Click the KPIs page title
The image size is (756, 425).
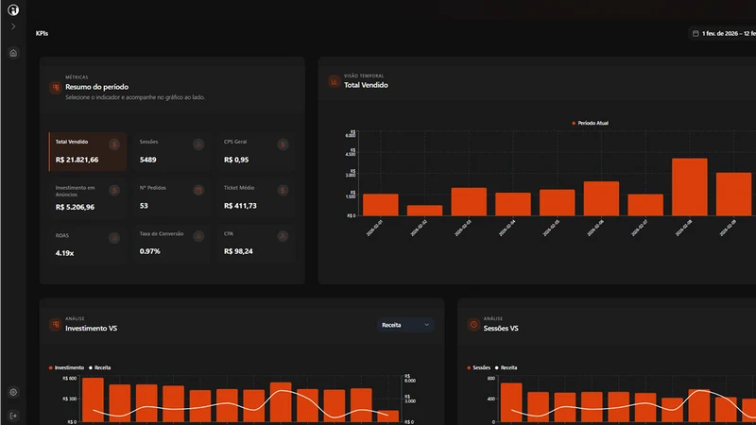[42, 33]
